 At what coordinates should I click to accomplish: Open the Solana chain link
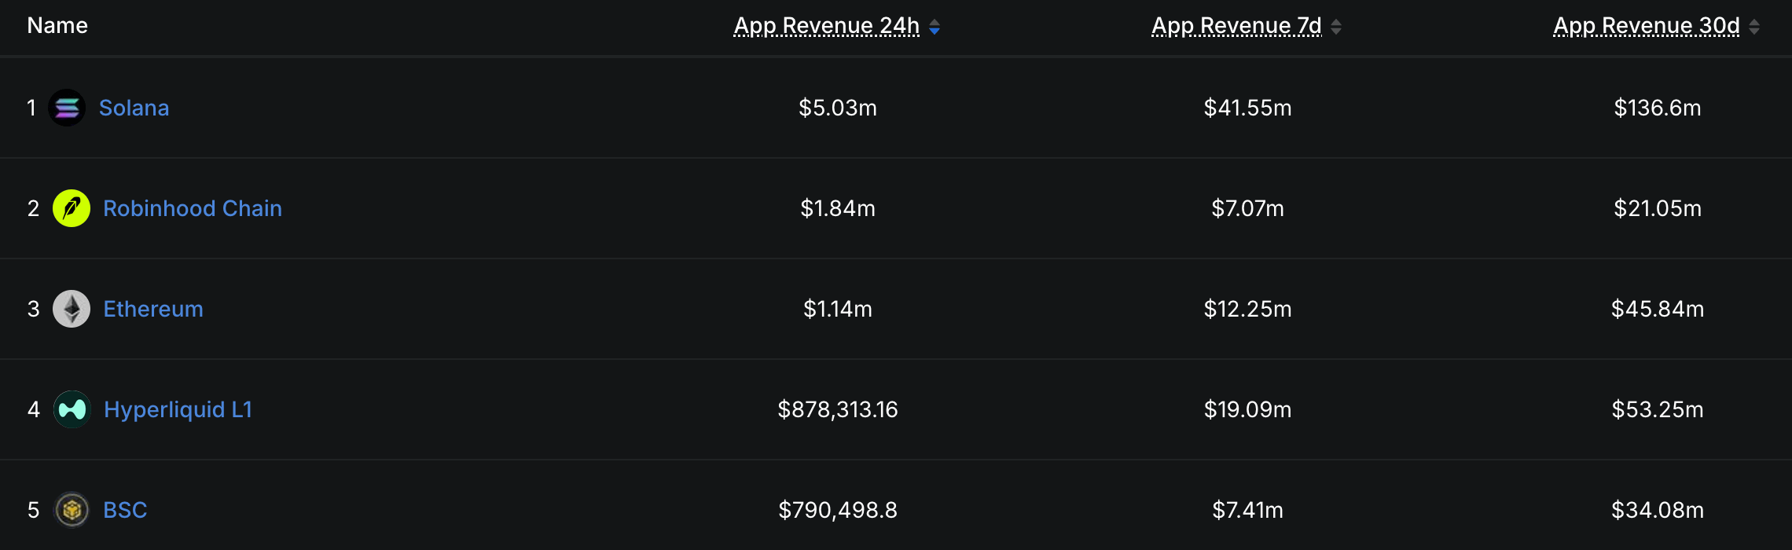134,108
